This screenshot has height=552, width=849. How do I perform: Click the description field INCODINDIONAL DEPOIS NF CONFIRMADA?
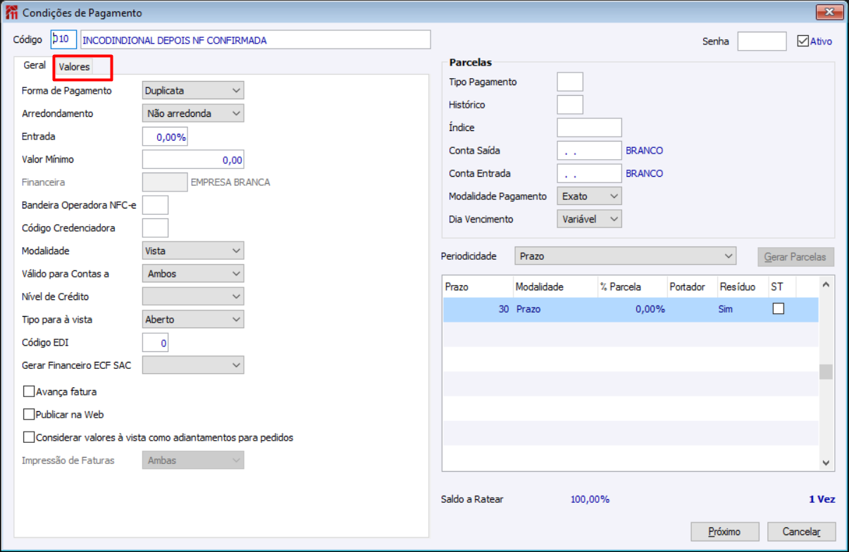255,41
